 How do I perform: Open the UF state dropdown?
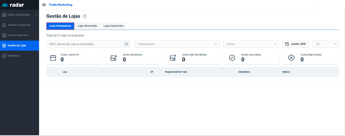point(326,44)
